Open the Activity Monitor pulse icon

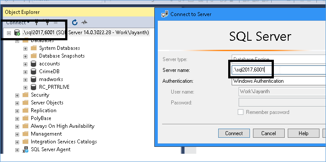pos(84,23)
